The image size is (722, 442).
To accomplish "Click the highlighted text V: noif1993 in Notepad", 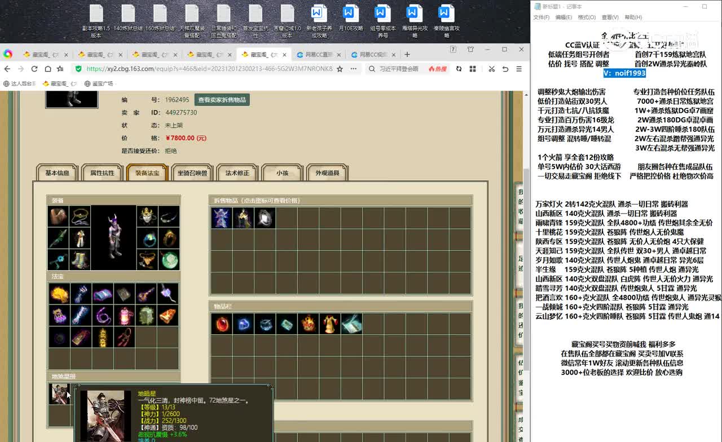I will coord(624,73).
